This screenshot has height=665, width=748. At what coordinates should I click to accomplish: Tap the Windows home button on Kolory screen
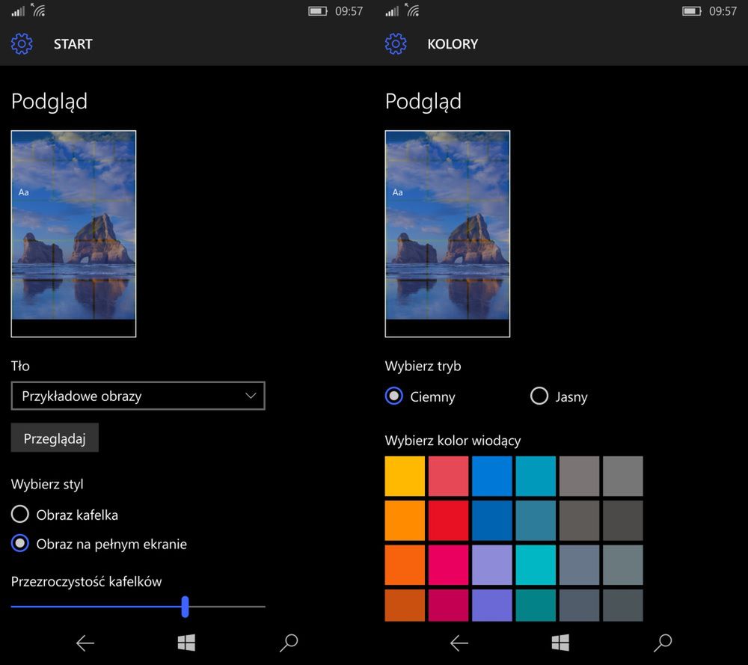point(560,643)
